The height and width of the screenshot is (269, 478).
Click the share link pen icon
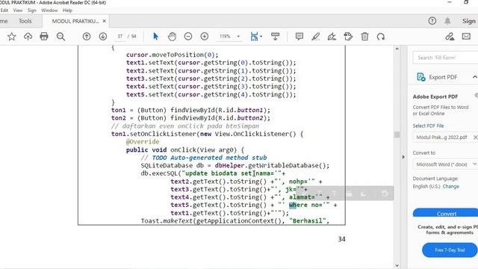tap(450, 37)
